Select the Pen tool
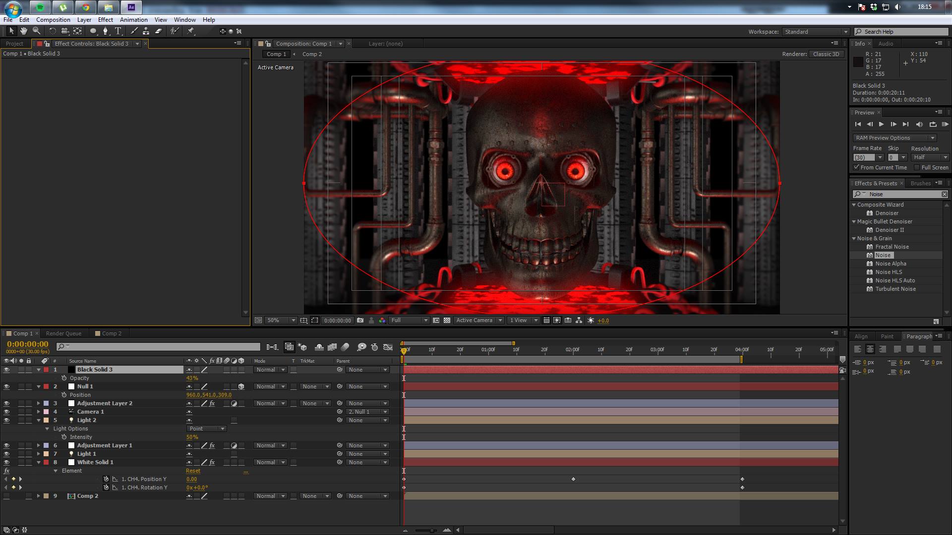 point(105,31)
